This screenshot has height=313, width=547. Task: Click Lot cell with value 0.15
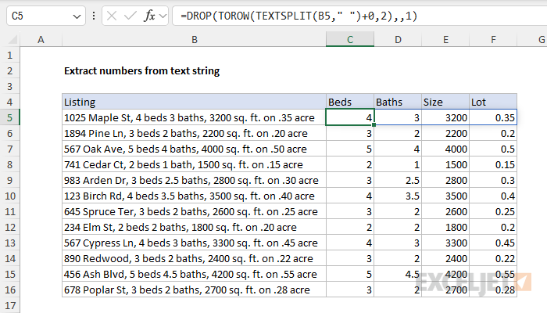pyautogui.click(x=493, y=164)
